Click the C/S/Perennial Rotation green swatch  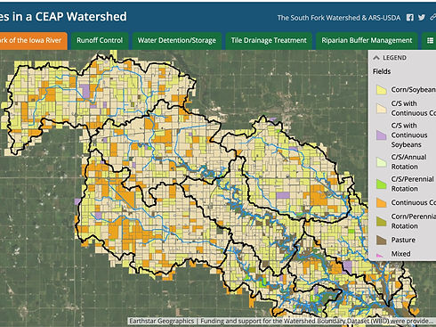tap(381, 184)
